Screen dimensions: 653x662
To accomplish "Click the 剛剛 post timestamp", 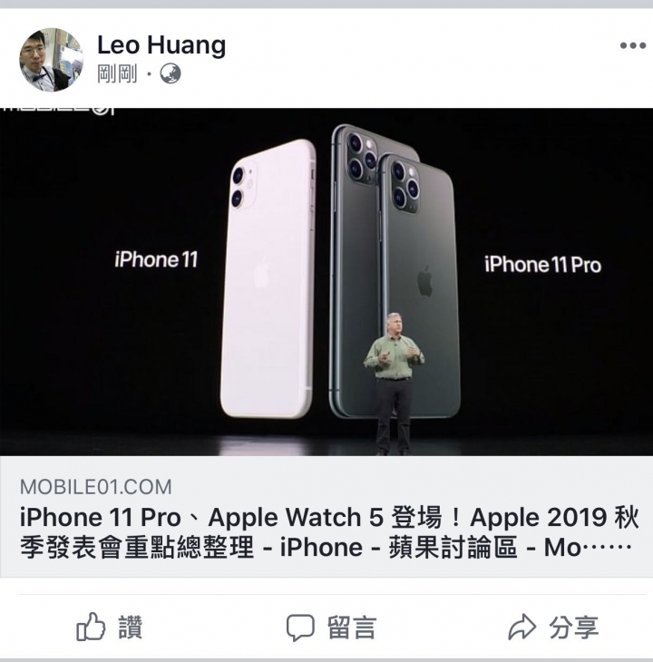I will point(117,73).
